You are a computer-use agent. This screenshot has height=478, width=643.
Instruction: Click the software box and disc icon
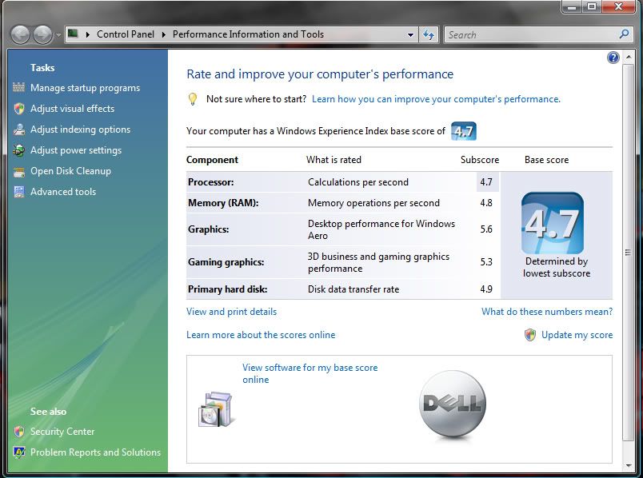point(215,409)
